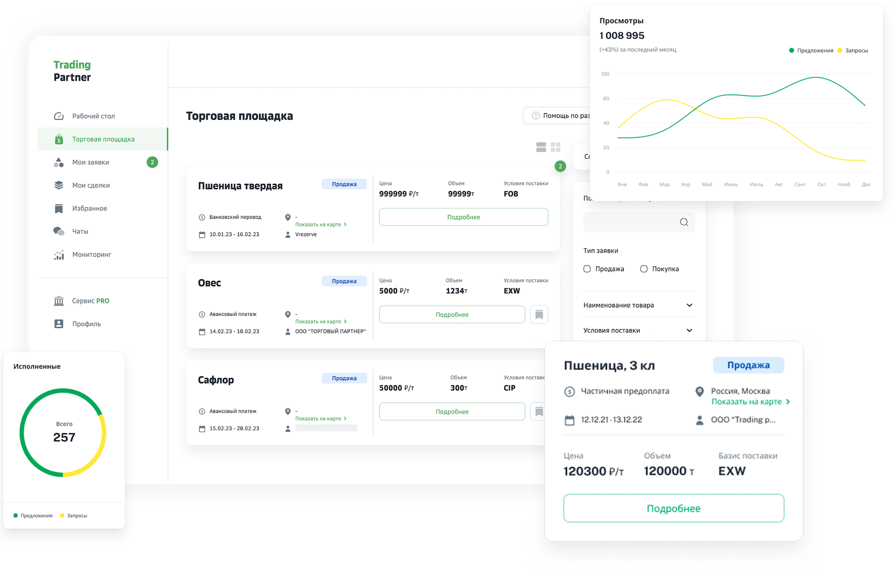Click the Овес listing title
895x570 pixels.
coord(210,283)
